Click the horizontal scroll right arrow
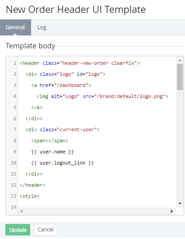This screenshot has width=185, height=239. pos(172,211)
